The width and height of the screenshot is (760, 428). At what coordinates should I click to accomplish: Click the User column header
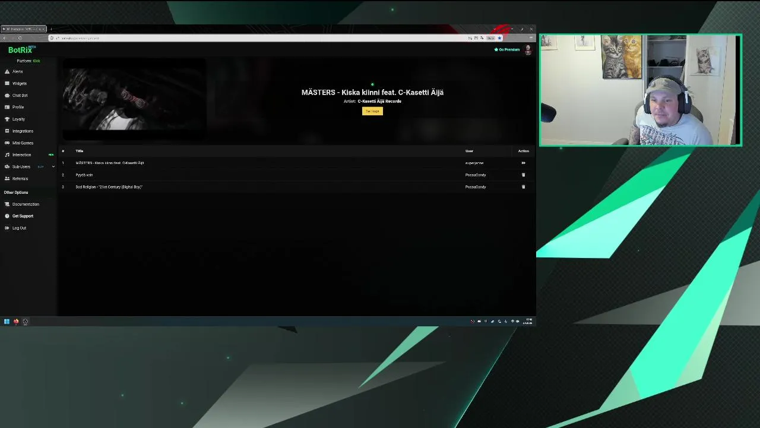tap(469, 151)
